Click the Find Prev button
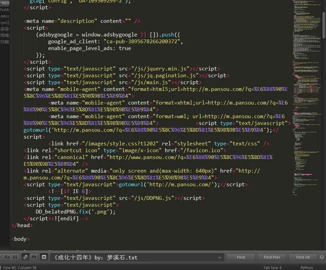Image resolution: width=326 pixels, height=270 pixels. 272,257
